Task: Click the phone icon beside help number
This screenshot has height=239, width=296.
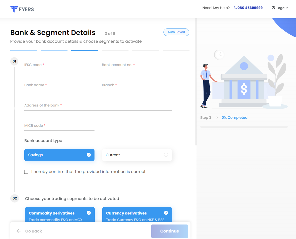Action: pyautogui.click(x=235, y=8)
